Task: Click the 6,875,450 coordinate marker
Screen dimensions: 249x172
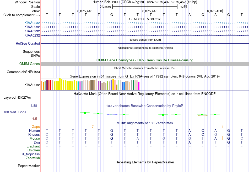Action: 215,11
